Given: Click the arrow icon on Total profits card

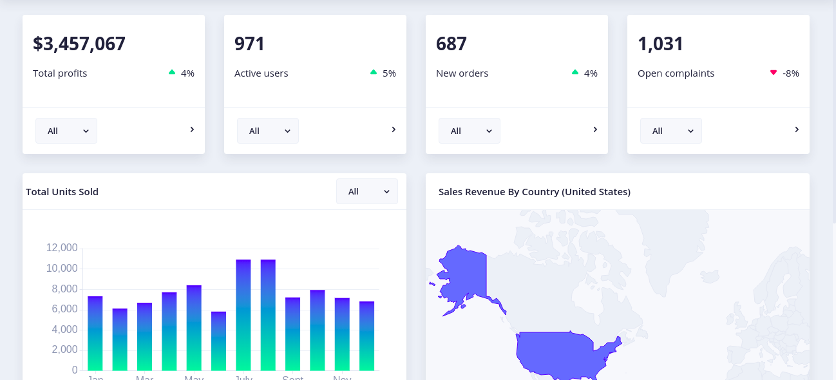Looking at the screenshot, I should pos(192,129).
